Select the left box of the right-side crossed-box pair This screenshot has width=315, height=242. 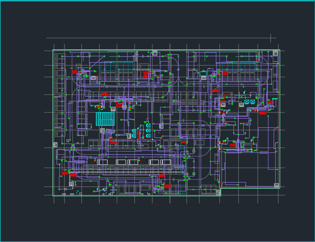(x=247, y=102)
